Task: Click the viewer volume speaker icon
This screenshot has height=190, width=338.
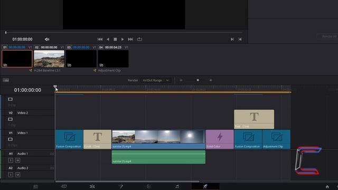Action: tap(47, 39)
